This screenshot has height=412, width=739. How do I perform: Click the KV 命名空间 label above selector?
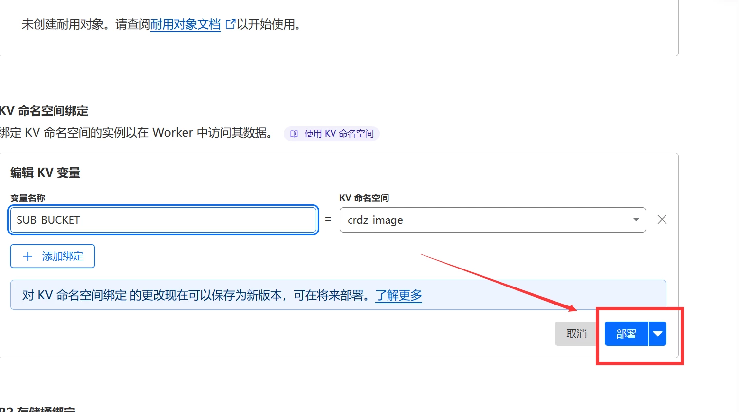pos(364,198)
